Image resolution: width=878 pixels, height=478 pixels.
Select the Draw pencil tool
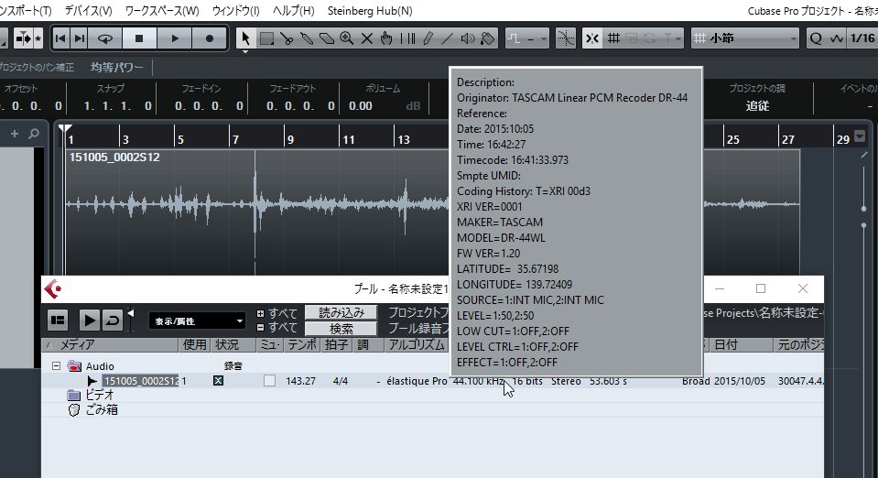[x=428, y=38]
